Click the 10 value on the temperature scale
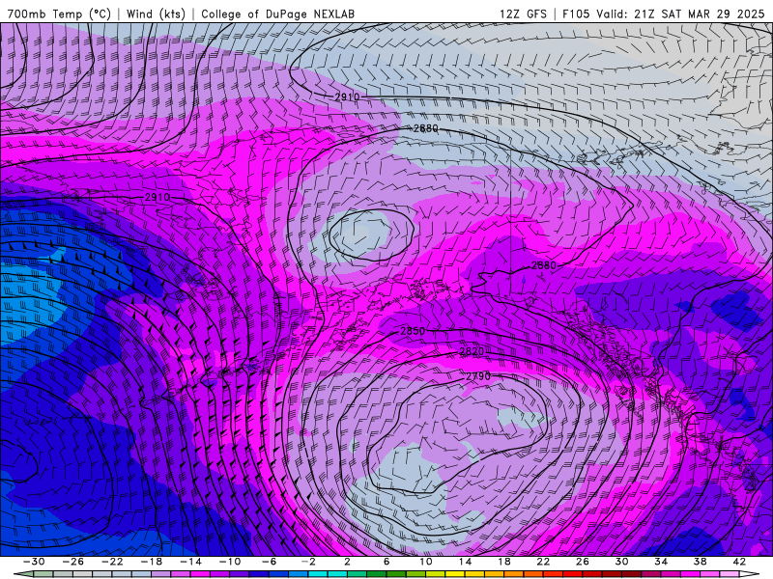The image size is (773, 579). 425,562
